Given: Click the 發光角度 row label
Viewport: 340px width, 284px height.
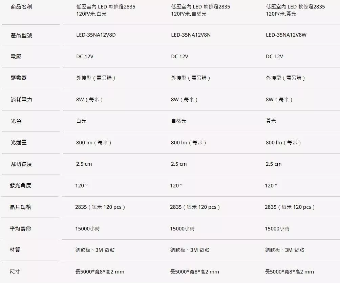Looking at the screenshot, I should (x=20, y=185).
